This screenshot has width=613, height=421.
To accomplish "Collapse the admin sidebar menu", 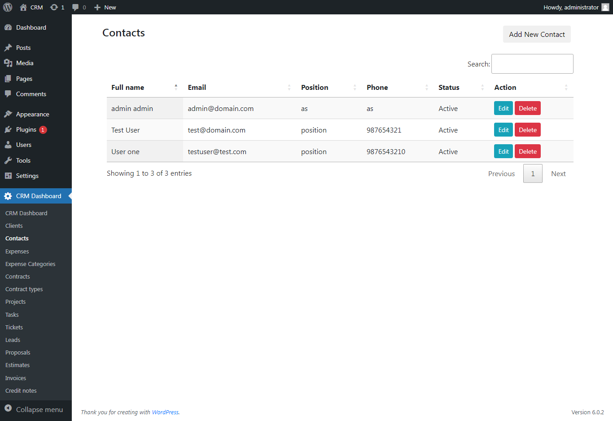I will [34, 409].
